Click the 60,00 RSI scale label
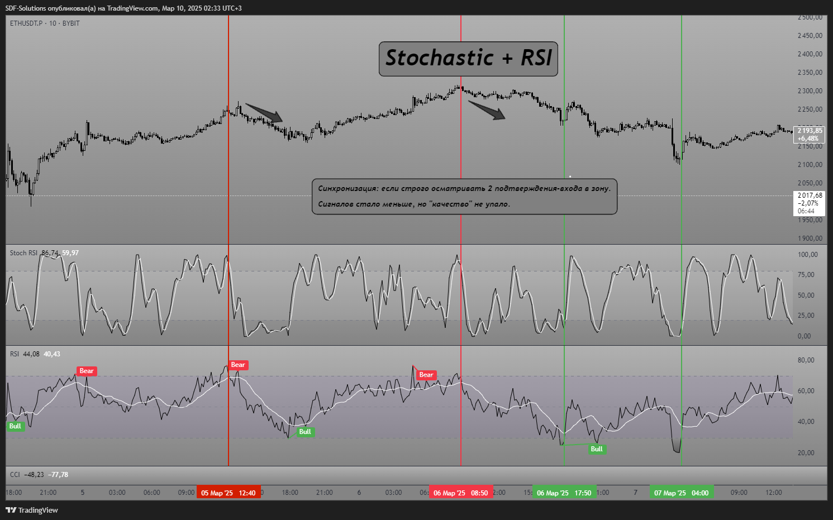Screen dimensions: 833x520 point(806,391)
